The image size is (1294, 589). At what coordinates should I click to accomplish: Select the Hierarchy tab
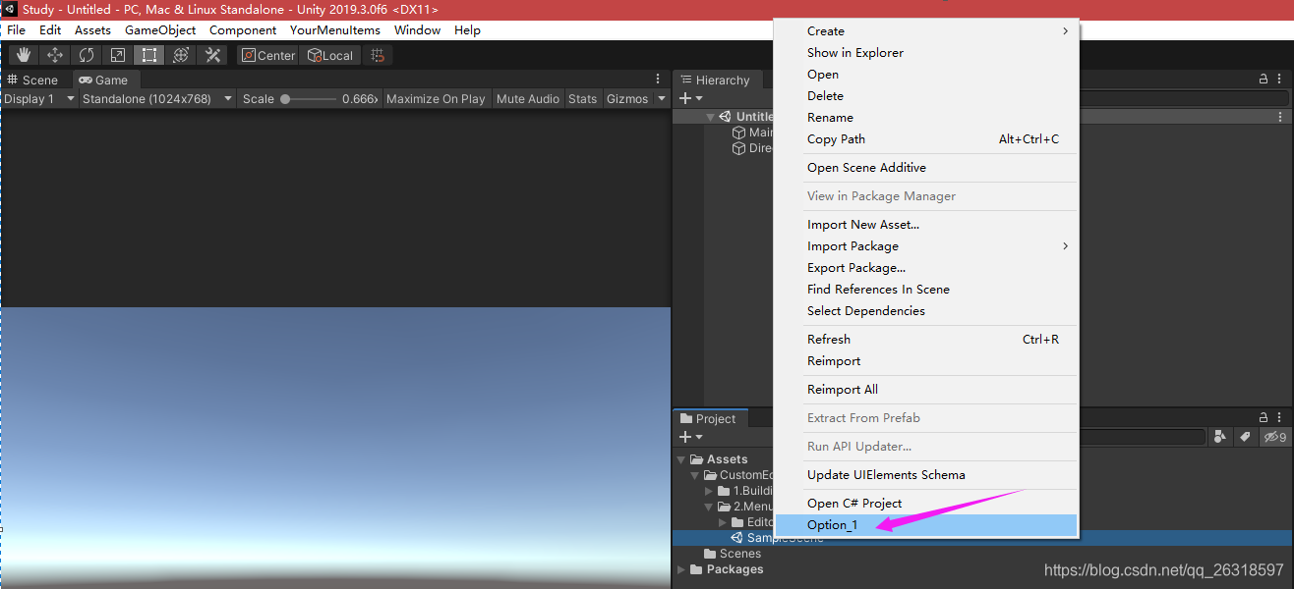[715, 80]
